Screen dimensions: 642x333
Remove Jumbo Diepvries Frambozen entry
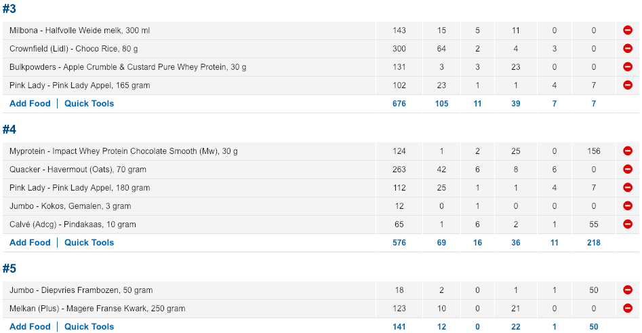tap(628, 290)
